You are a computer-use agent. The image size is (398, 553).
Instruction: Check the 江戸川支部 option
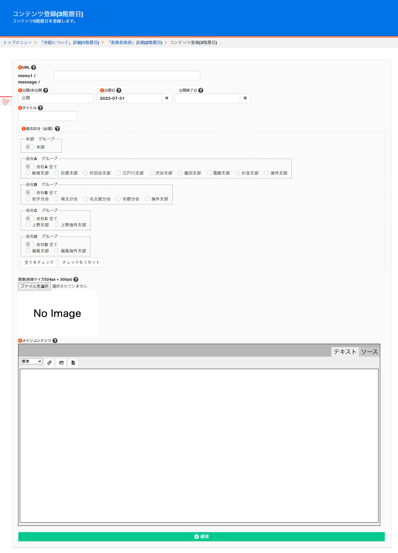click(x=118, y=173)
